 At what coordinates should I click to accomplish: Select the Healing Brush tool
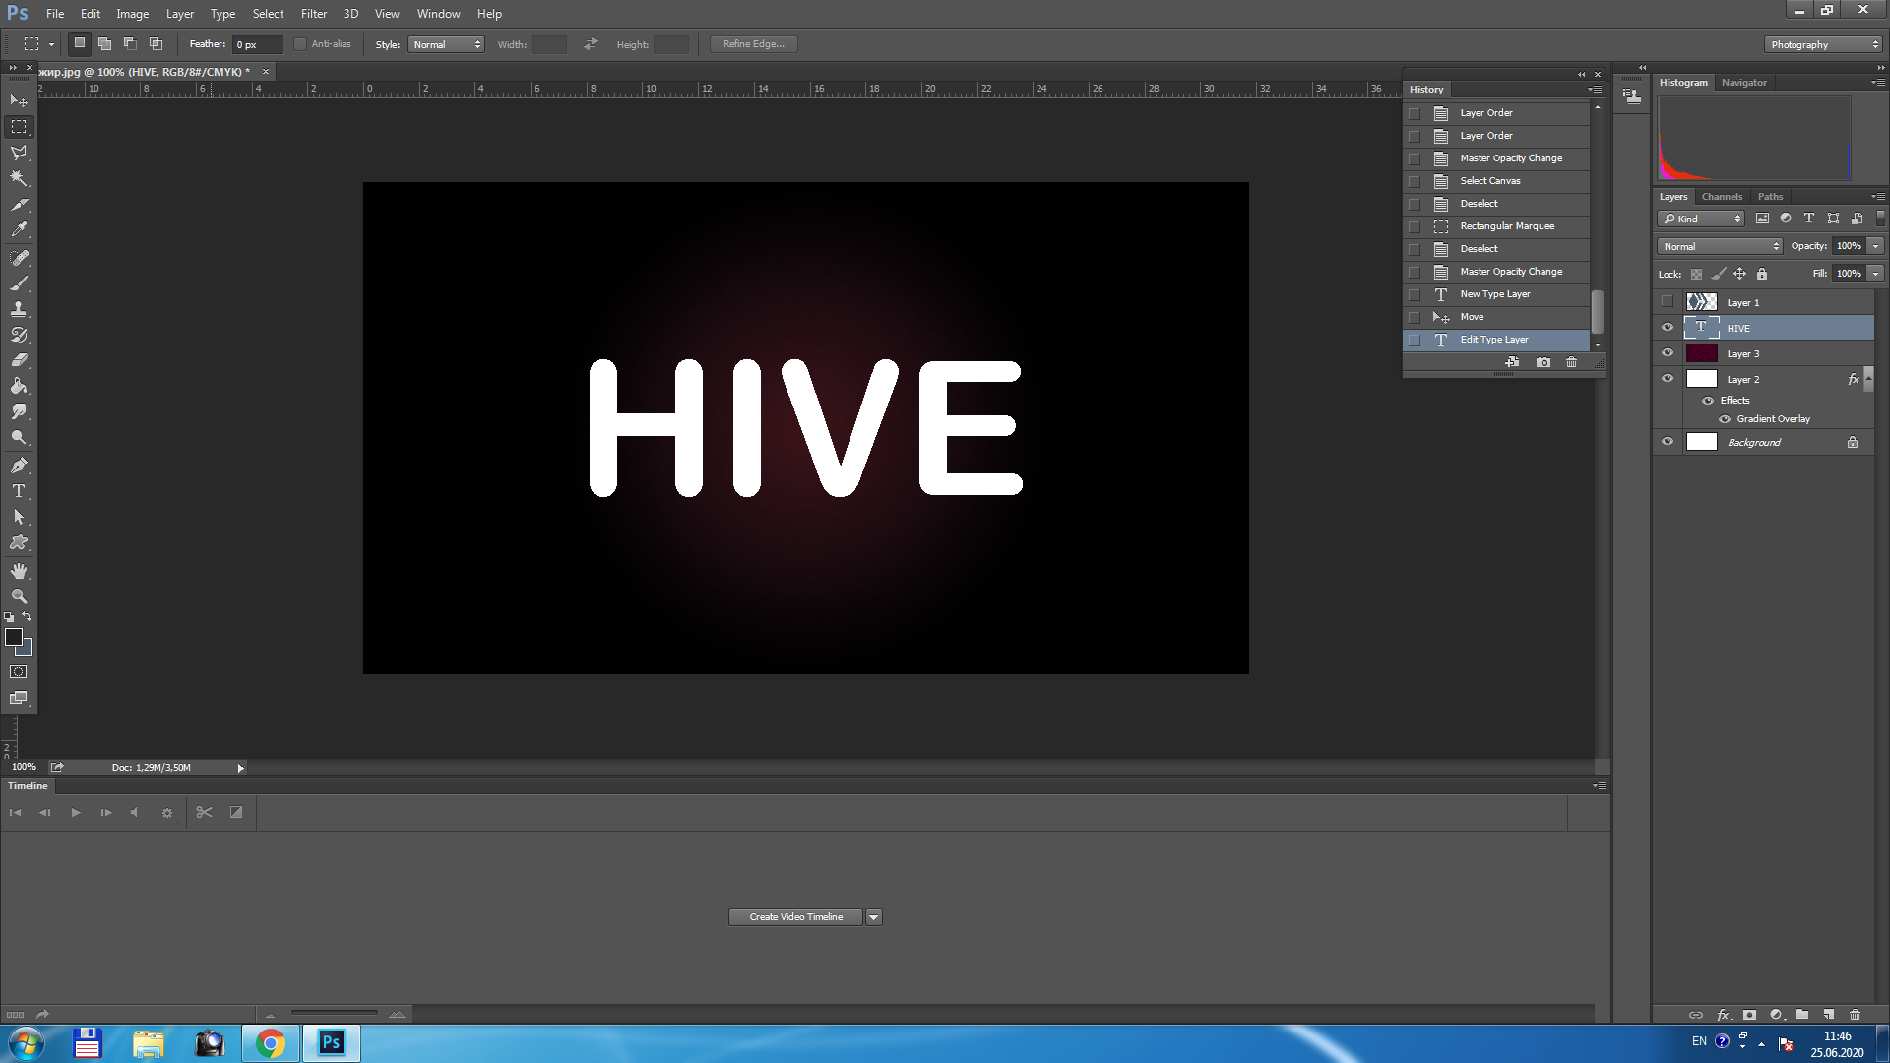pyautogui.click(x=19, y=258)
